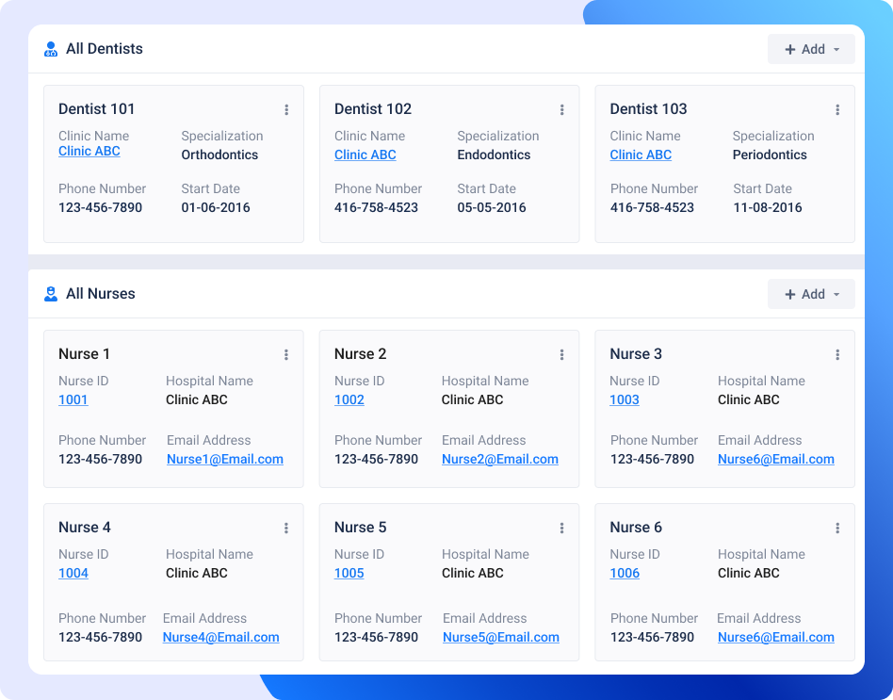Click the Dentist 102 card title
Image resolution: width=893 pixels, height=700 pixels.
pos(373,108)
